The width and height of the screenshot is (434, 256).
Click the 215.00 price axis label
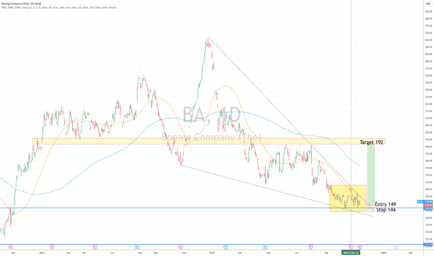(x=428, y=111)
